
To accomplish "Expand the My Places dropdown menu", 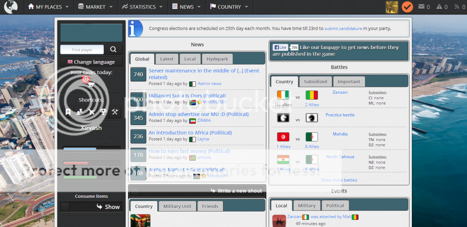I will click(48, 7).
